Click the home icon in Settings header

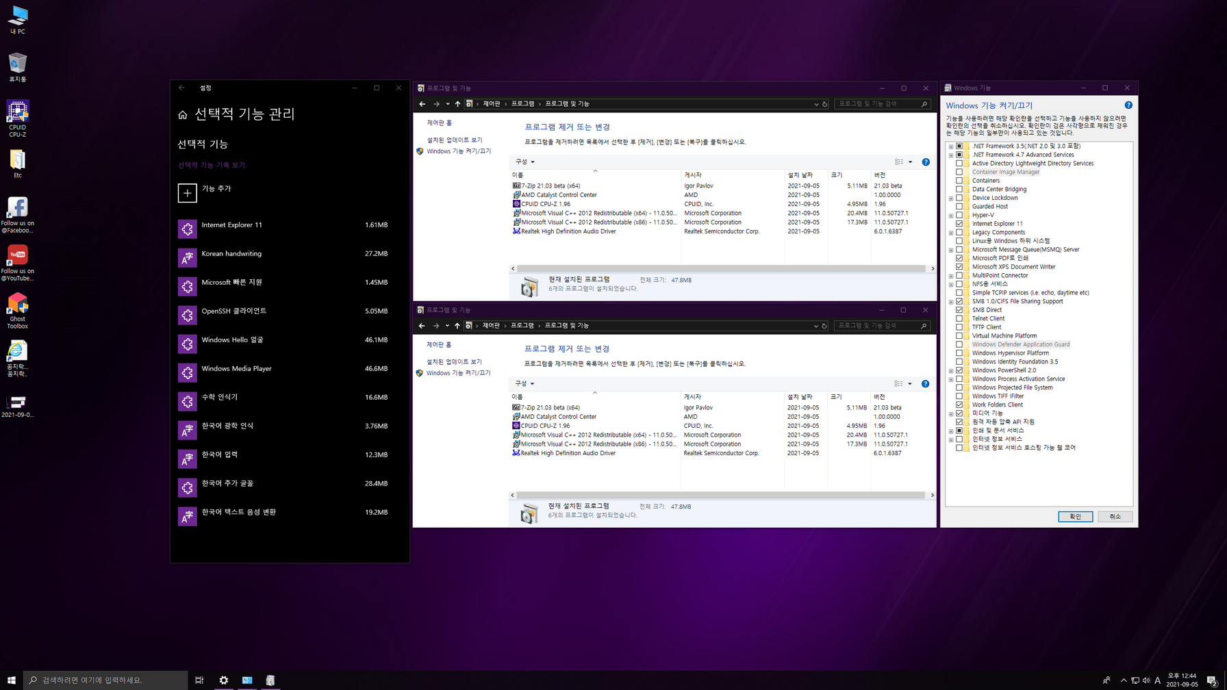point(182,115)
